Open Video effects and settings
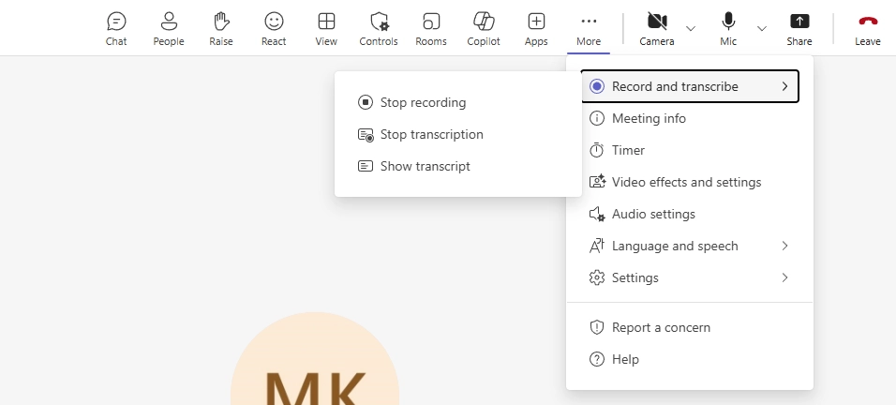896x405 pixels. [690, 182]
